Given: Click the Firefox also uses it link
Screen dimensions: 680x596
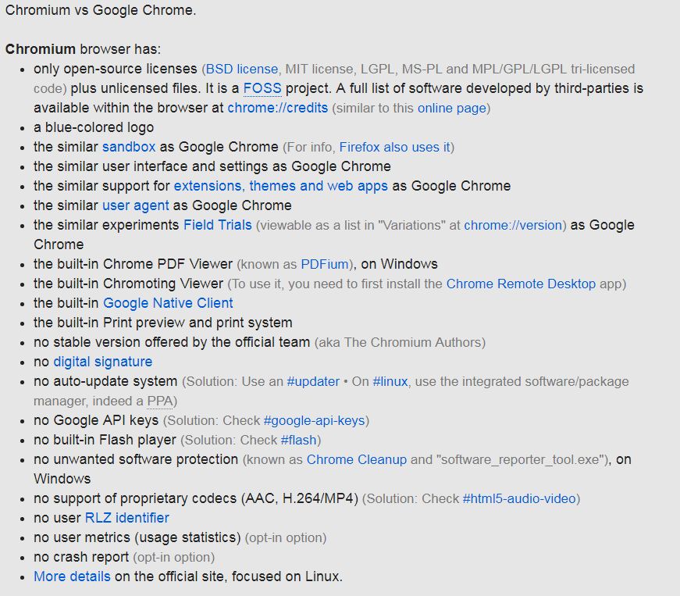Looking at the screenshot, I should click(x=394, y=147).
